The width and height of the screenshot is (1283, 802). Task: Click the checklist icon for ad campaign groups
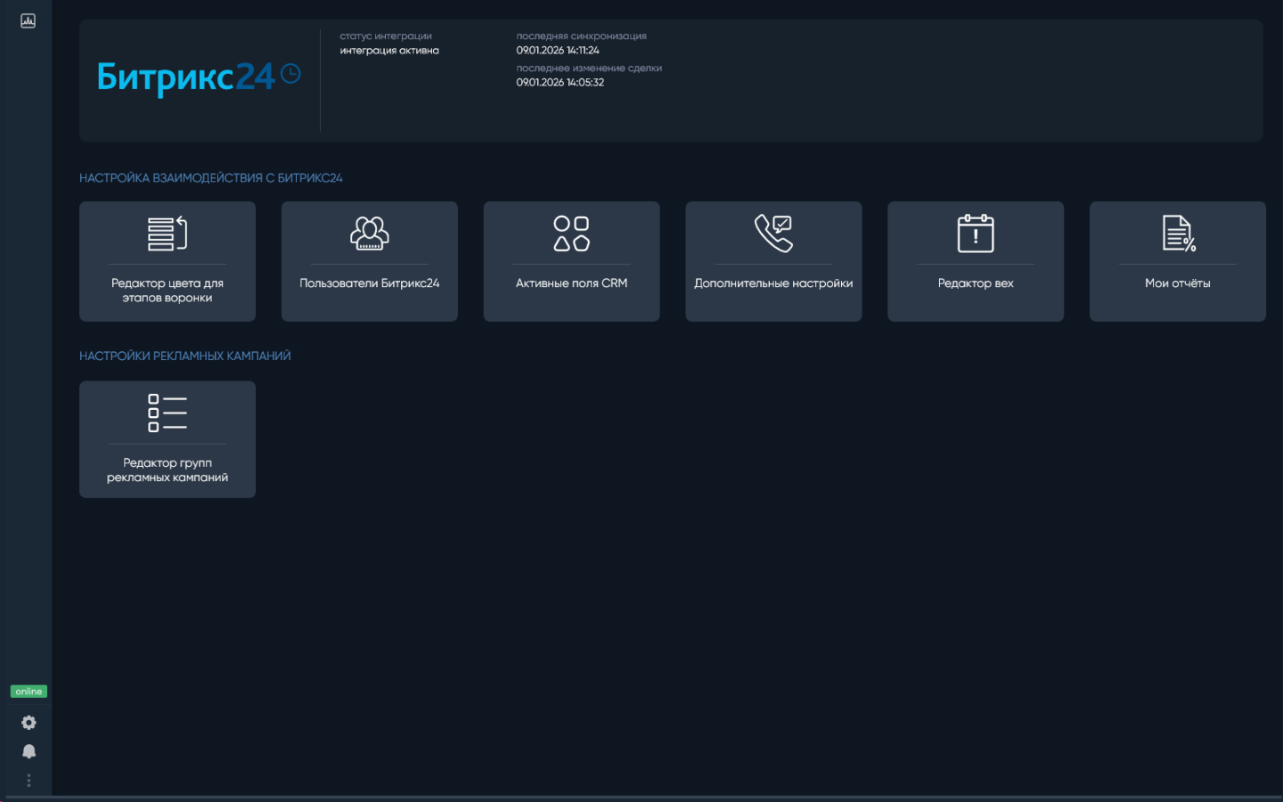[168, 413]
